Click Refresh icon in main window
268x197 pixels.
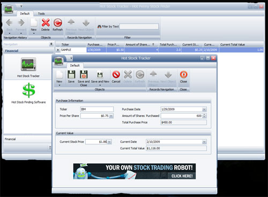pyautogui.click(x=58, y=23)
